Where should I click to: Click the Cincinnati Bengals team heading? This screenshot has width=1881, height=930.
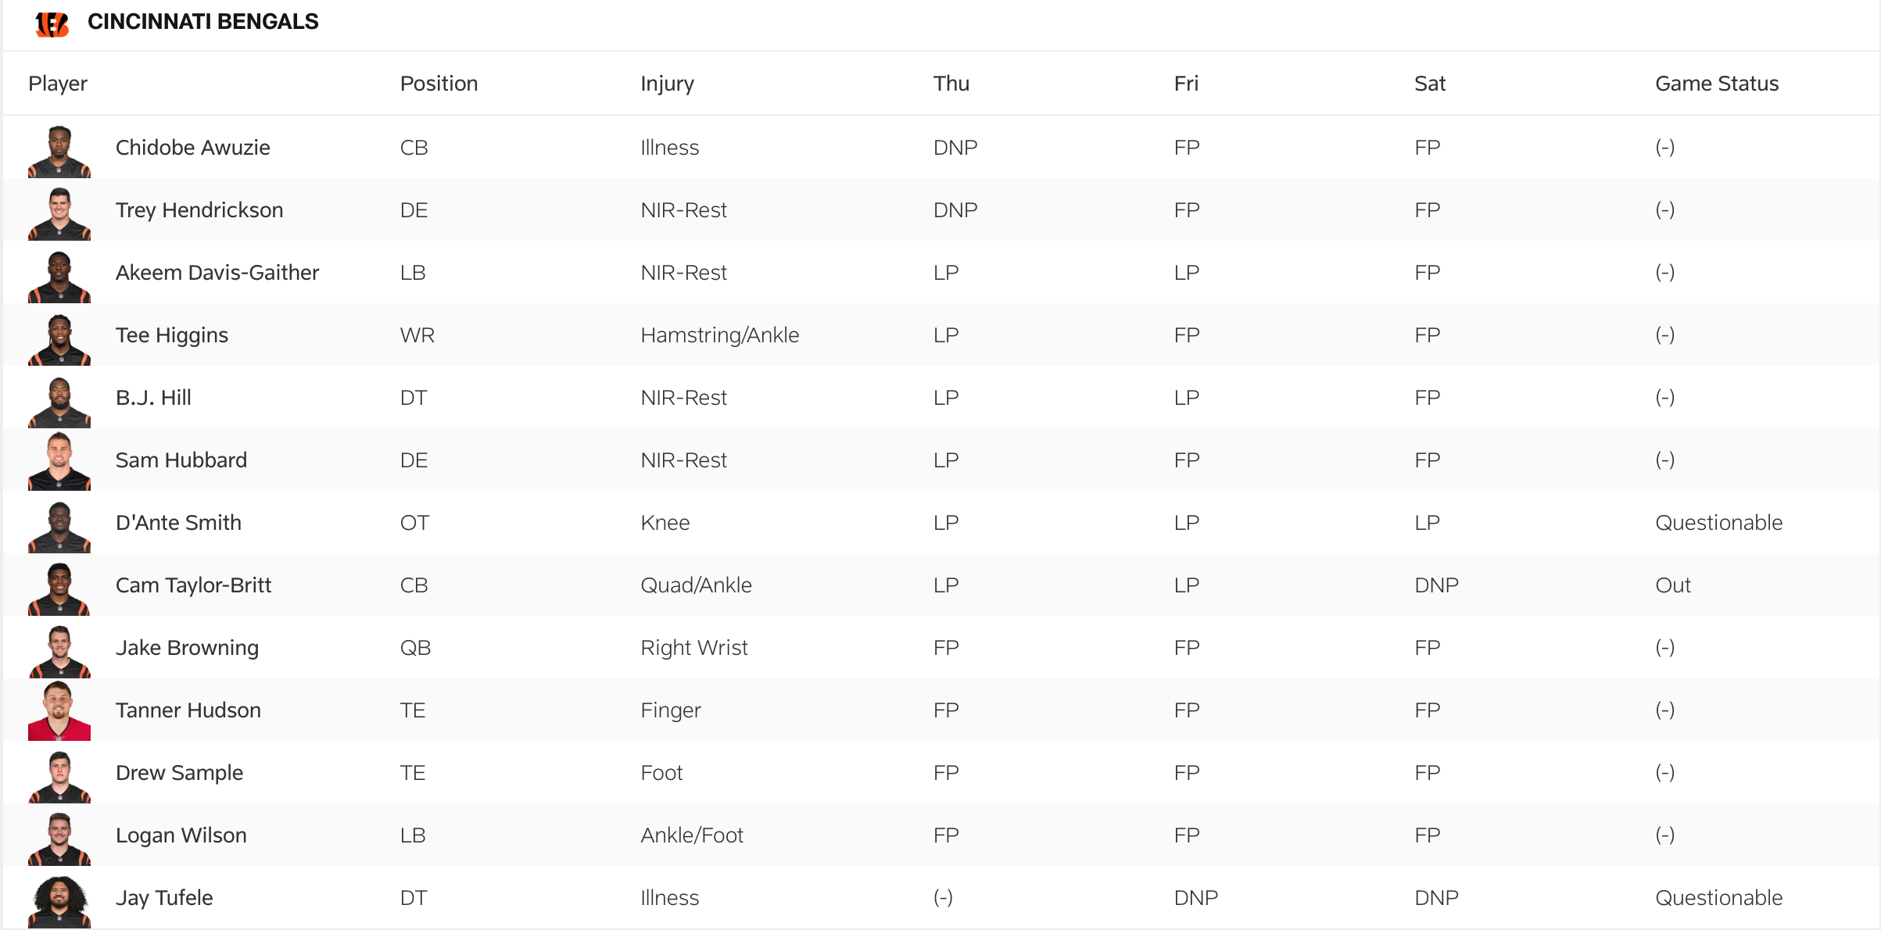[x=202, y=22]
